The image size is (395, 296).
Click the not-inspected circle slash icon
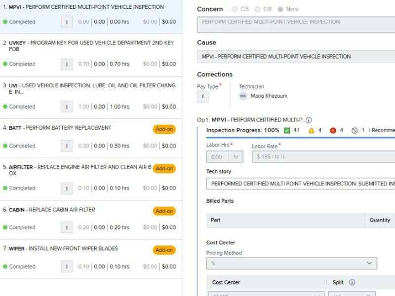click(x=355, y=130)
